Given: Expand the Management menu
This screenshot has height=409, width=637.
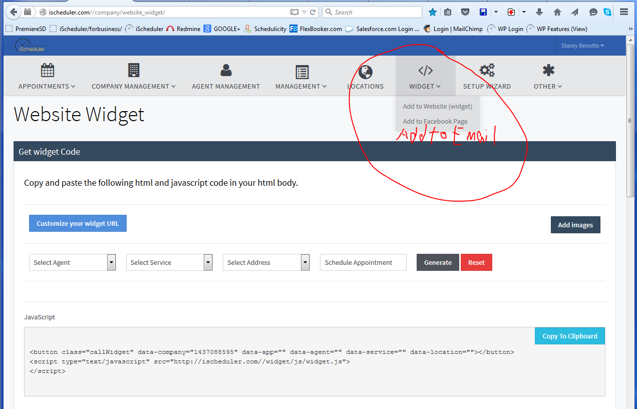Looking at the screenshot, I should [x=301, y=86].
